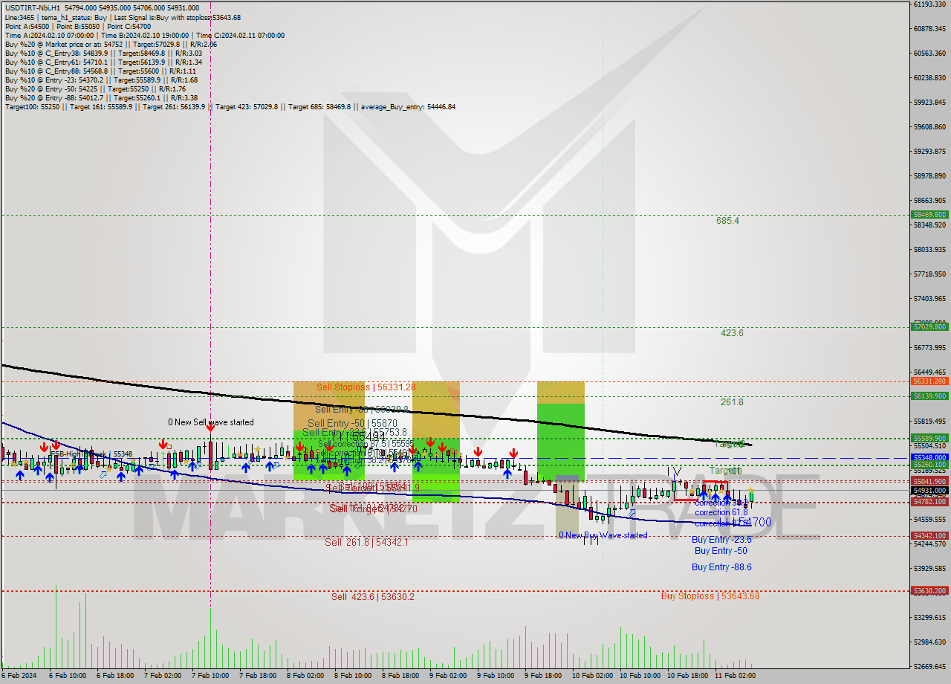Click the 'Point A:54500' info line

pyautogui.click(x=78, y=26)
